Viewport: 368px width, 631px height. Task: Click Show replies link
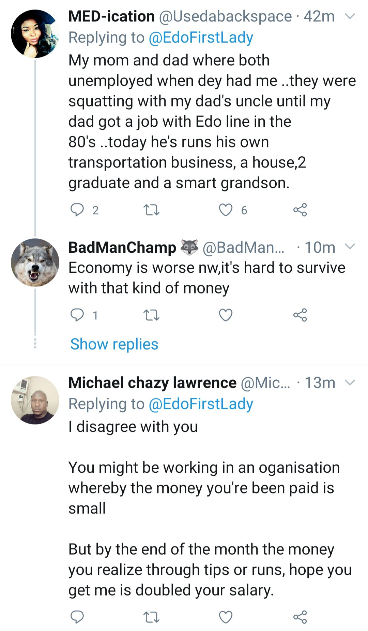point(114,344)
